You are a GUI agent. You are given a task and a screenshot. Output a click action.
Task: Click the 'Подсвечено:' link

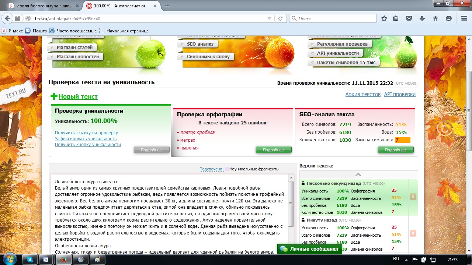(x=211, y=169)
